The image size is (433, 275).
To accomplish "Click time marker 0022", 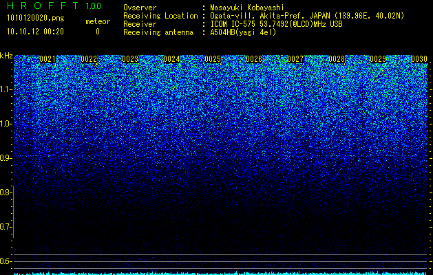I will (x=89, y=59).
